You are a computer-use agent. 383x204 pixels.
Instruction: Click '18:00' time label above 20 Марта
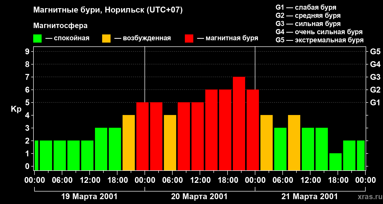coord(228,180)
